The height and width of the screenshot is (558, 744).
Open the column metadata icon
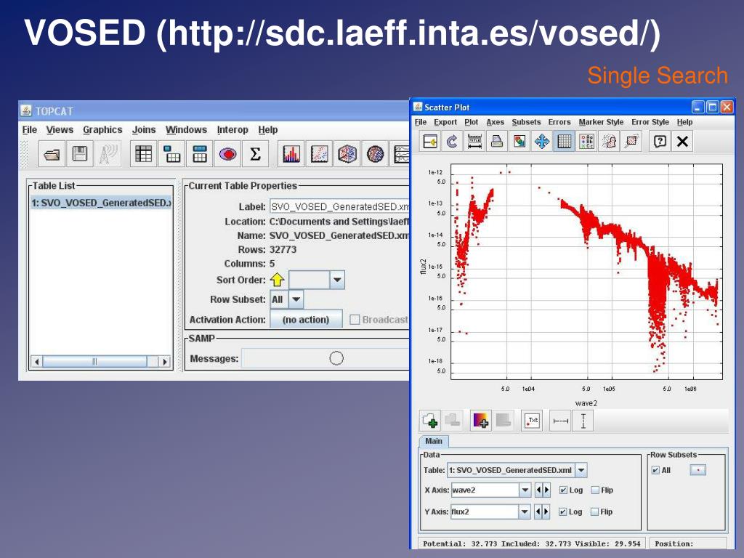point(199,154)
